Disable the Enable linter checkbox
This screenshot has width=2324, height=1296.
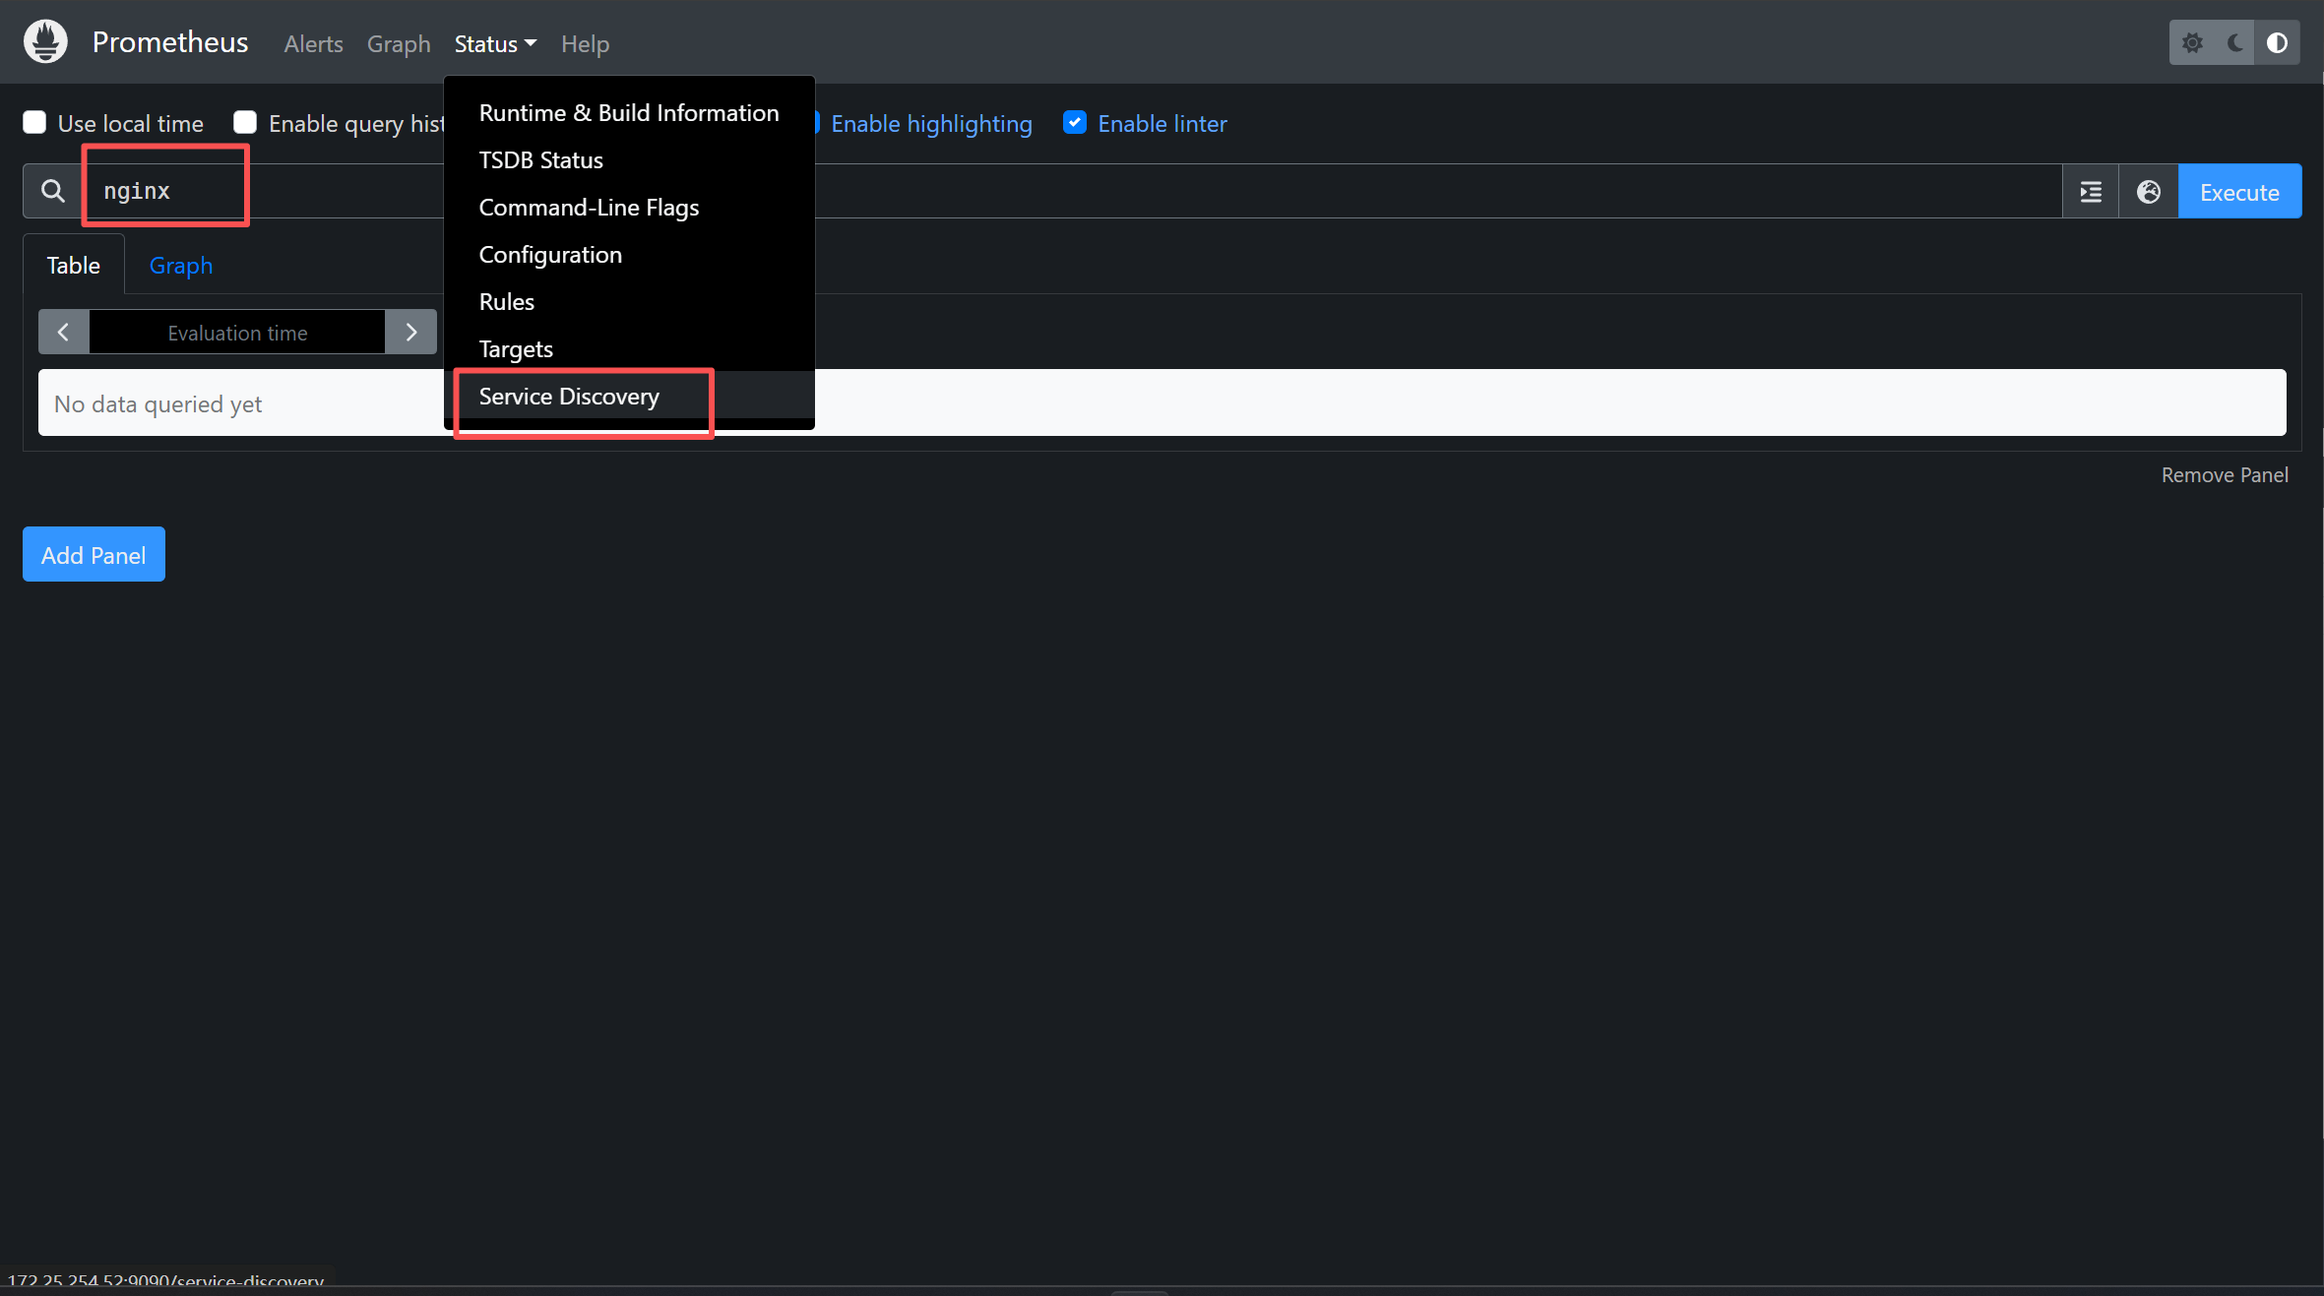tap(1075, 122)
